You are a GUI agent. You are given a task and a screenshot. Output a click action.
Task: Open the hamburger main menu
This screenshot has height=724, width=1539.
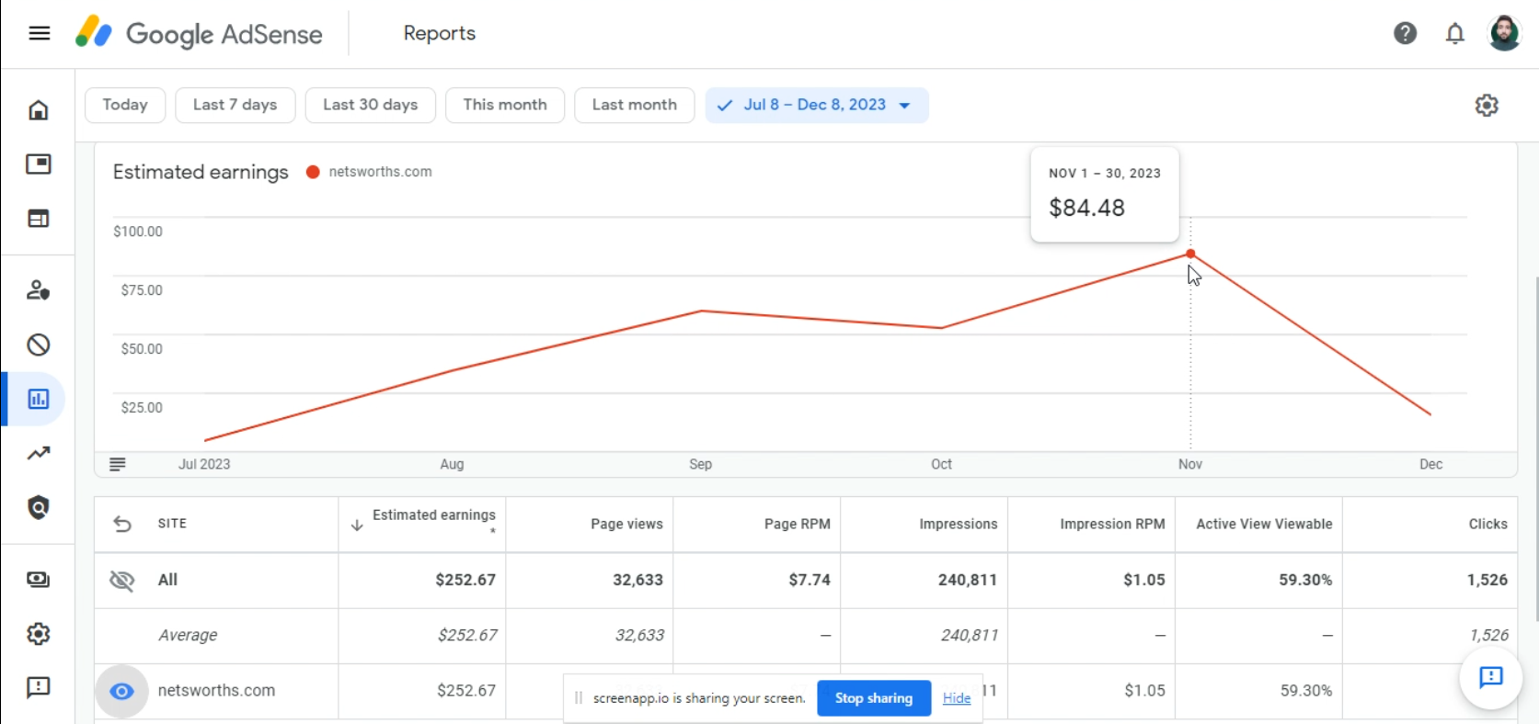39,34
